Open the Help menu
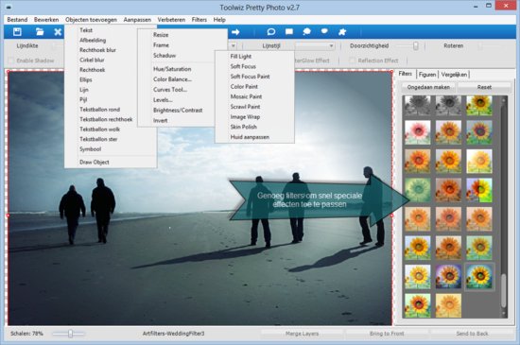The height and width of the screenshot is (345, 520). click(x=219, y=20)
